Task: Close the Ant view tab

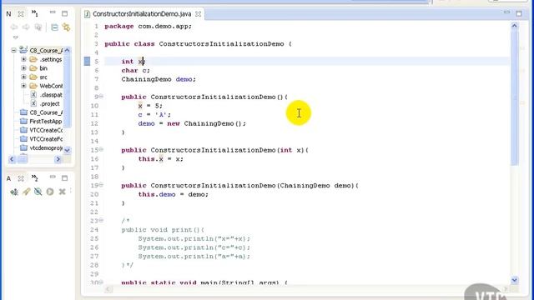Action: point(21,177)
